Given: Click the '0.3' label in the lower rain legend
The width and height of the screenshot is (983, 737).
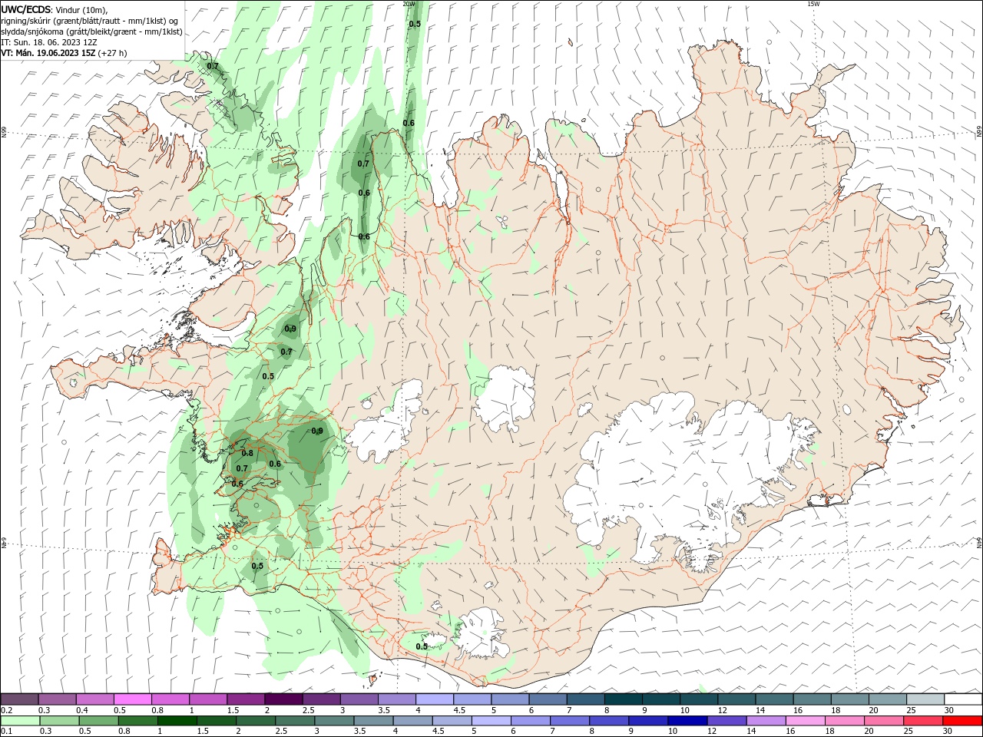Looking at the screenshot, I should pos(45,732).
